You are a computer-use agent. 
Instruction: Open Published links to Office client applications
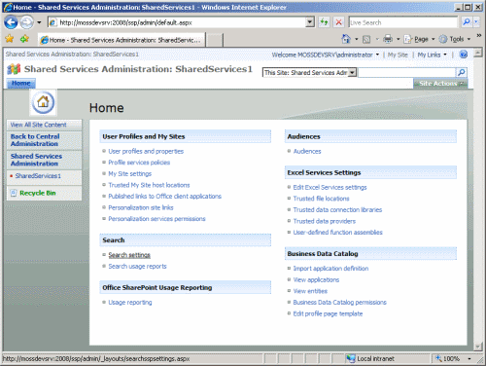tap(164, 197)
